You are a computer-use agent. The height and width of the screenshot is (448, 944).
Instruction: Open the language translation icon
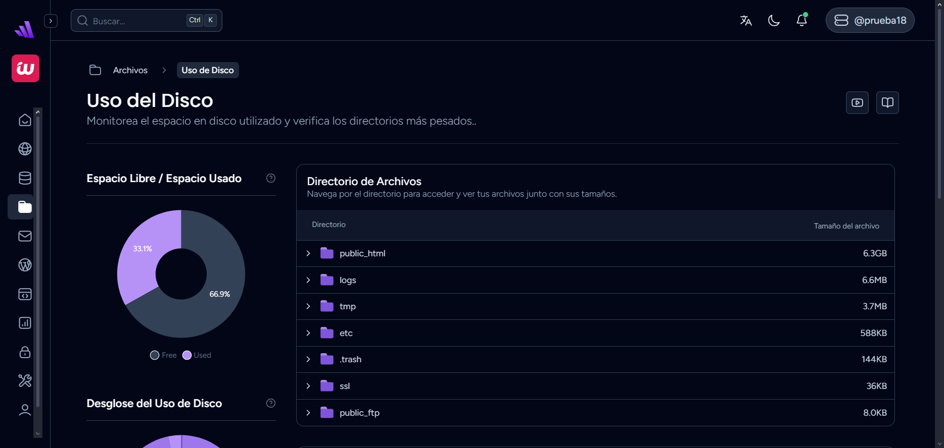coord(746,20)
